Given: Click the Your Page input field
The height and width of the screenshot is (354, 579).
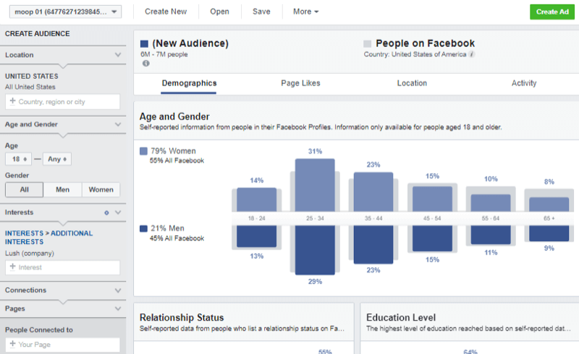Looking at the screenshot, I should tap(63, 345).
